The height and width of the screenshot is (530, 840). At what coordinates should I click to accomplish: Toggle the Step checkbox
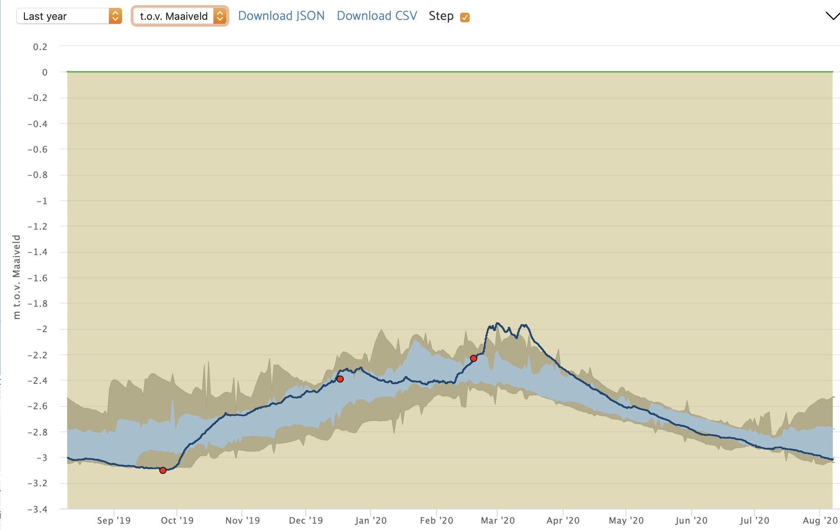coord(465,17)
